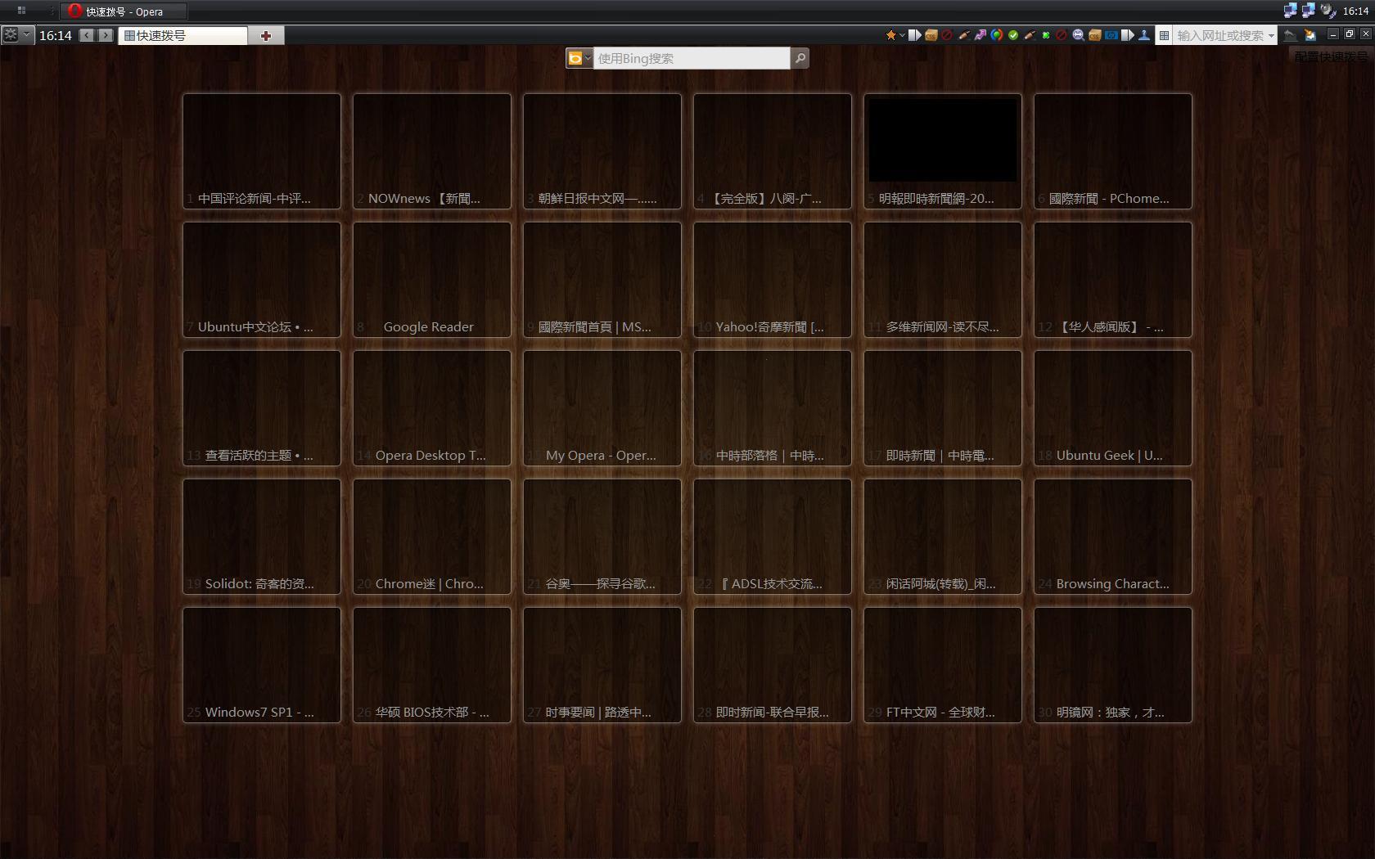The width and height of the screenshot is (1375, 859).
Task: Select the 快速拨号 tab
Action: pos(183,35)
